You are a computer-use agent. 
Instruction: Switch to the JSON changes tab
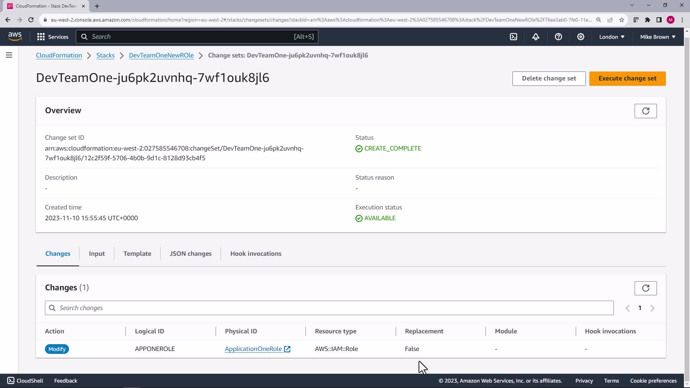[x=190, y=254]
